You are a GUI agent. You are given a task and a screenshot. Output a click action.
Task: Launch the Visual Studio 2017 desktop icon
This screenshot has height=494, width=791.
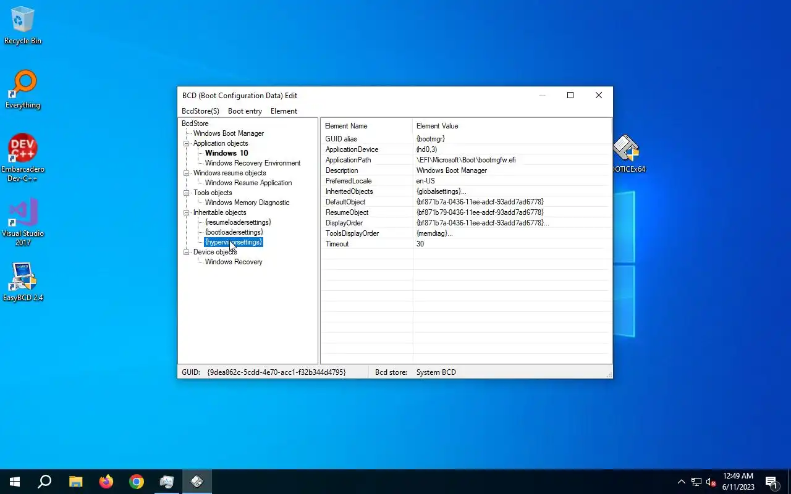pyautogui.click(x=23, y=222)
